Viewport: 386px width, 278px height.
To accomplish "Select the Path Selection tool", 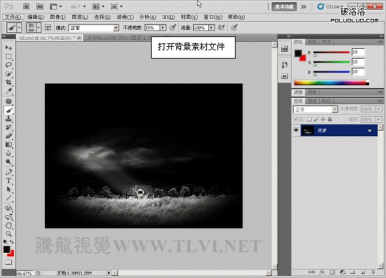I will click(8, 189).
